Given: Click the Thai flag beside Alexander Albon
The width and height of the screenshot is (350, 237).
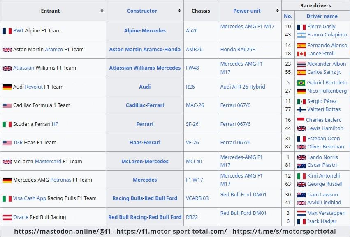Looking at the screenshot, I should [301, 64].
